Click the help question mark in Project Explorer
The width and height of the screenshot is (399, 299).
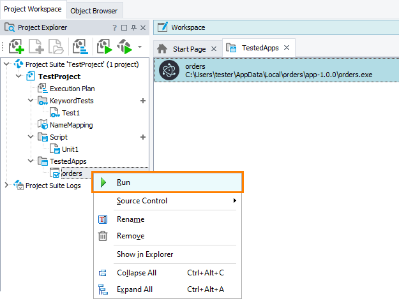pyautogui.click(x=115, y=28)
